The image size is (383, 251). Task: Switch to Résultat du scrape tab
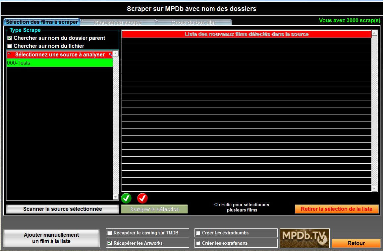(118, 23)
